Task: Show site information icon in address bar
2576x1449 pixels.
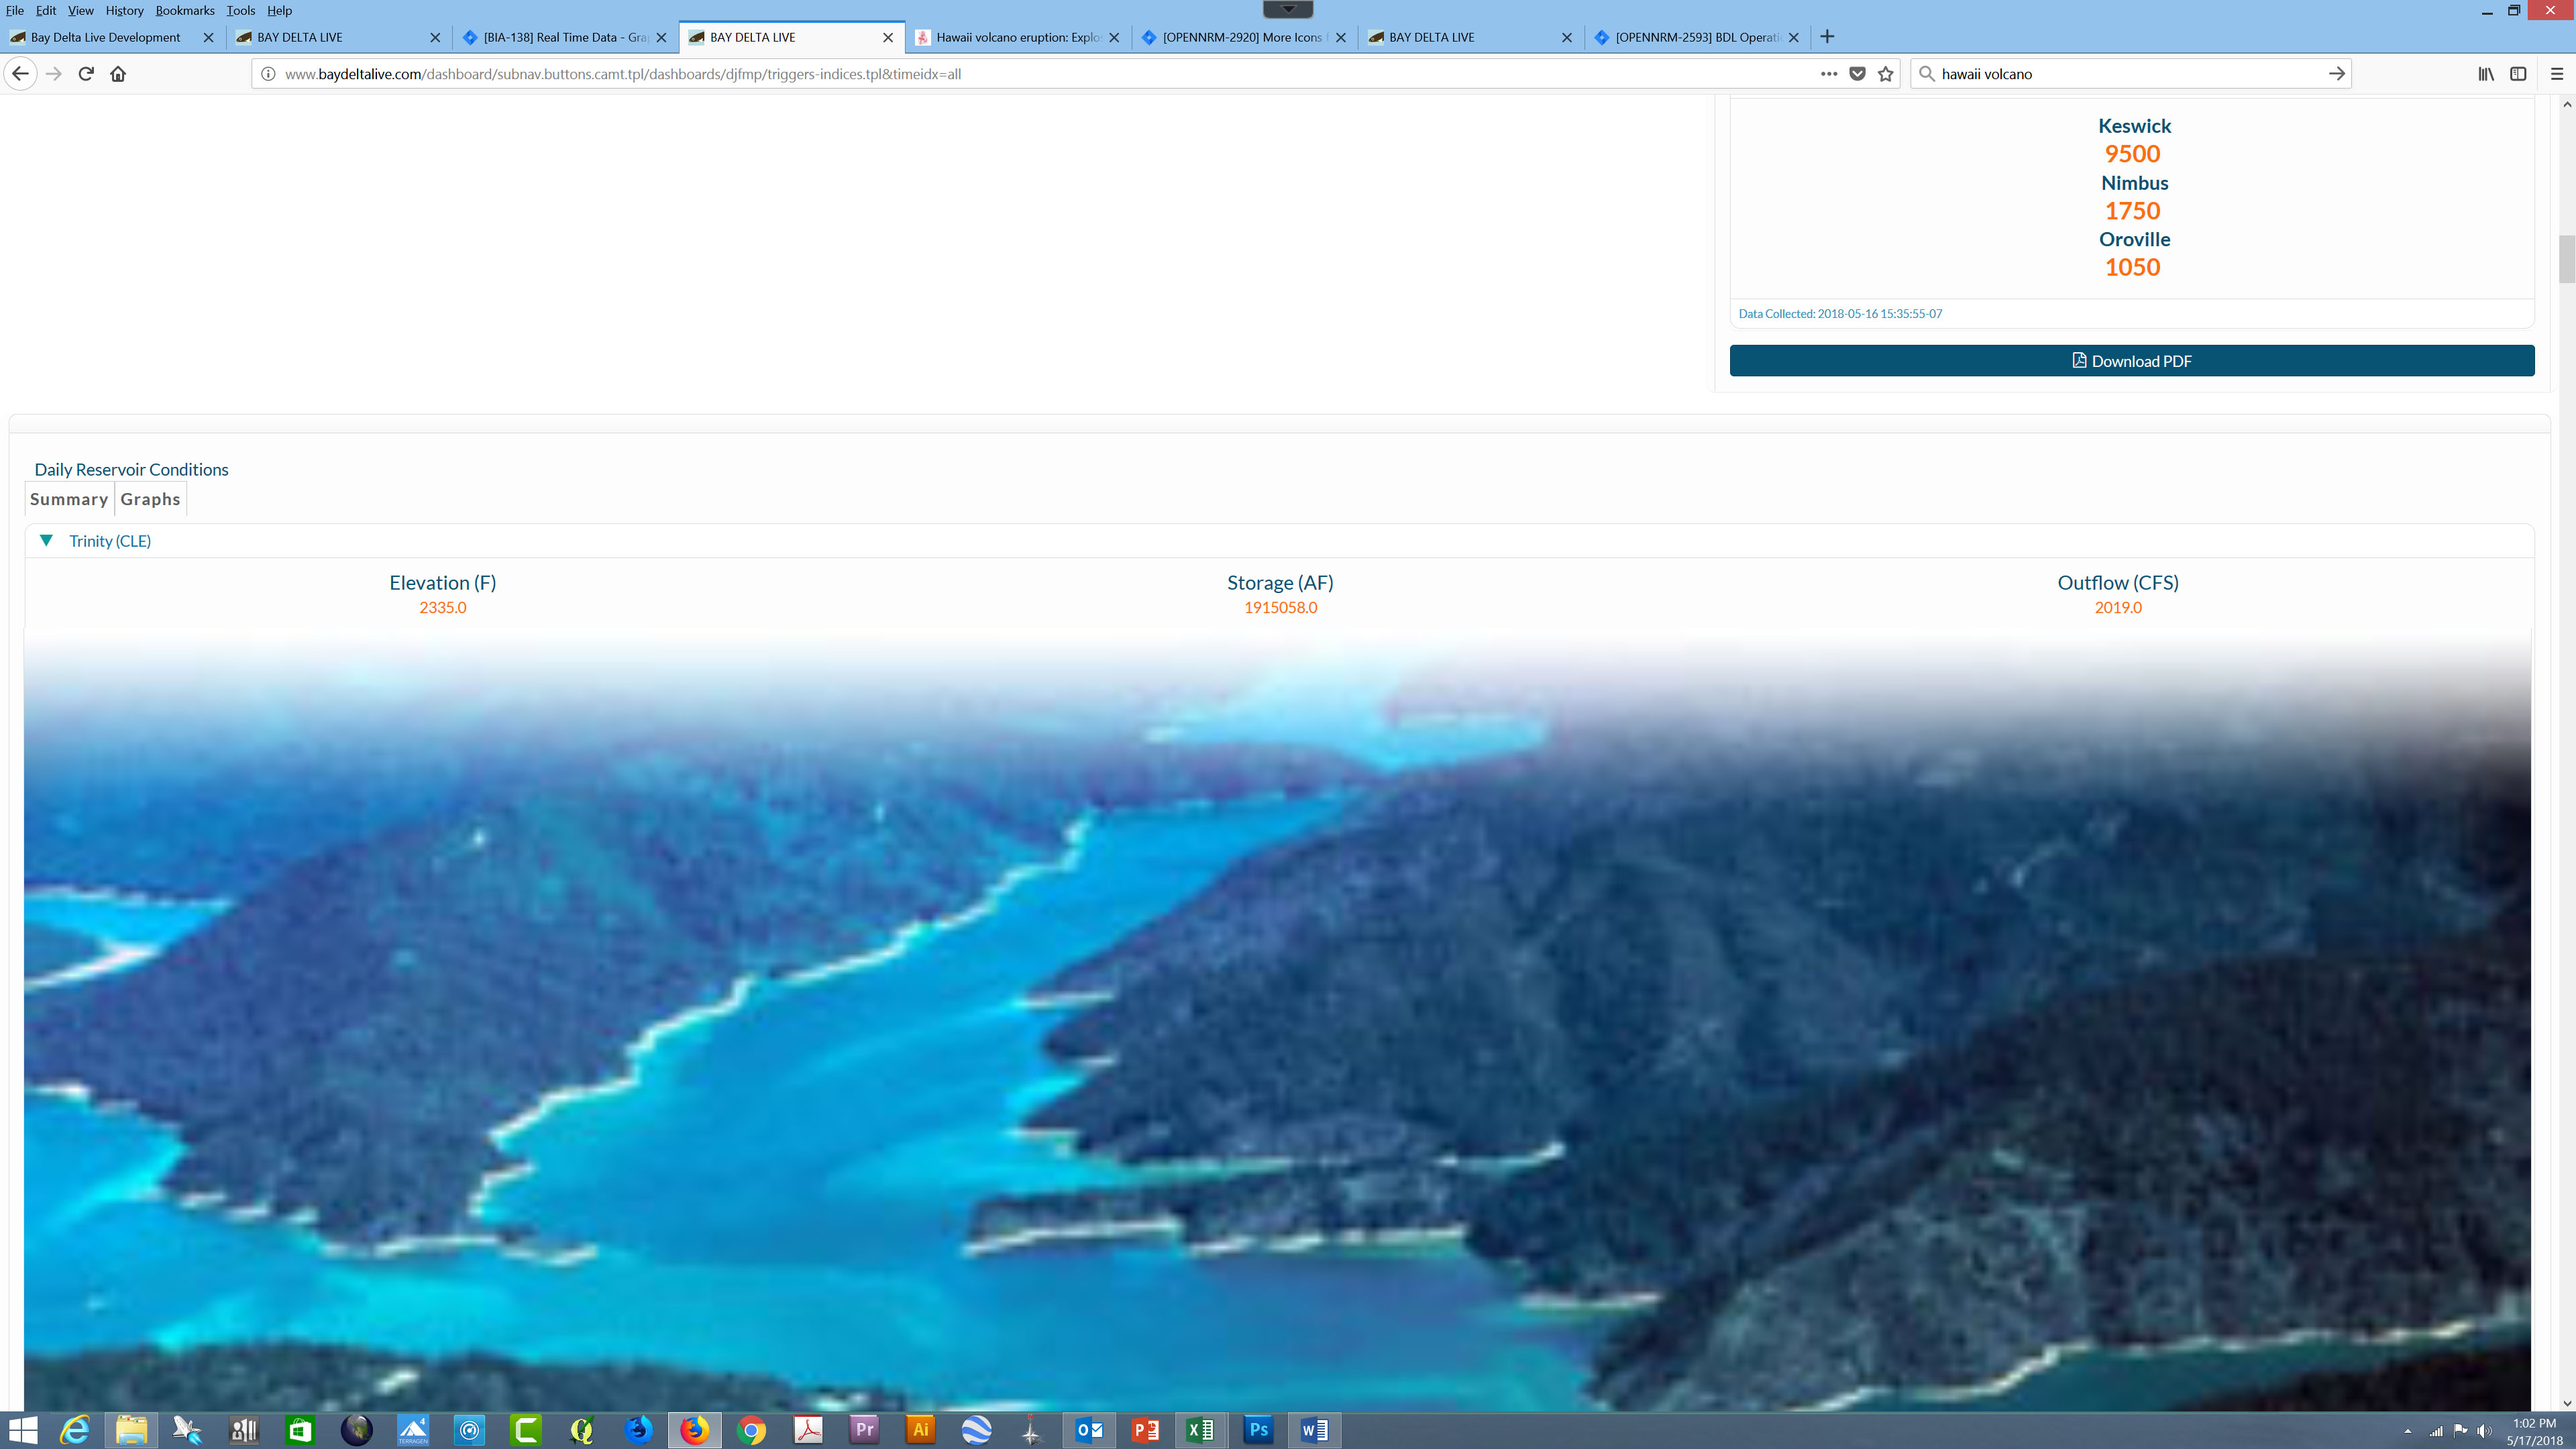Action: click(x=268, y=74)
